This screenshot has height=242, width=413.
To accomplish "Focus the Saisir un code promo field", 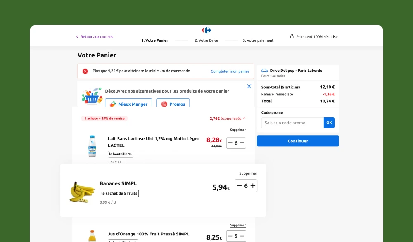I will coord(293,123).
